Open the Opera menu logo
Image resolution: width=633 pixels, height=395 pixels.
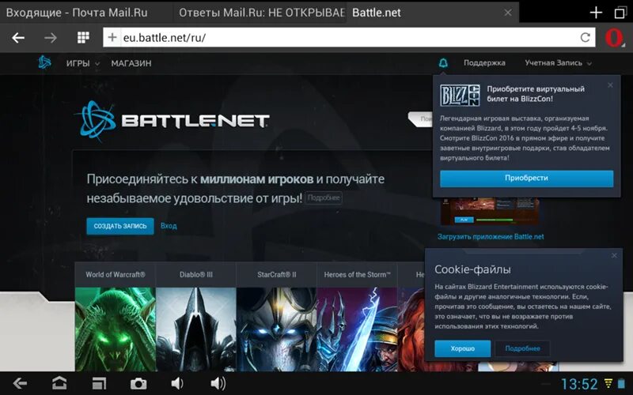614,38
